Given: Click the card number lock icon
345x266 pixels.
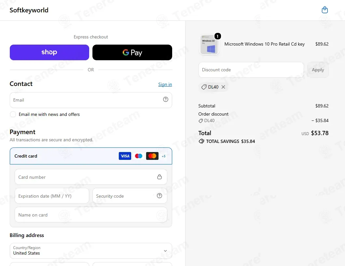Looking at the screenshot, I should (159, 177).
